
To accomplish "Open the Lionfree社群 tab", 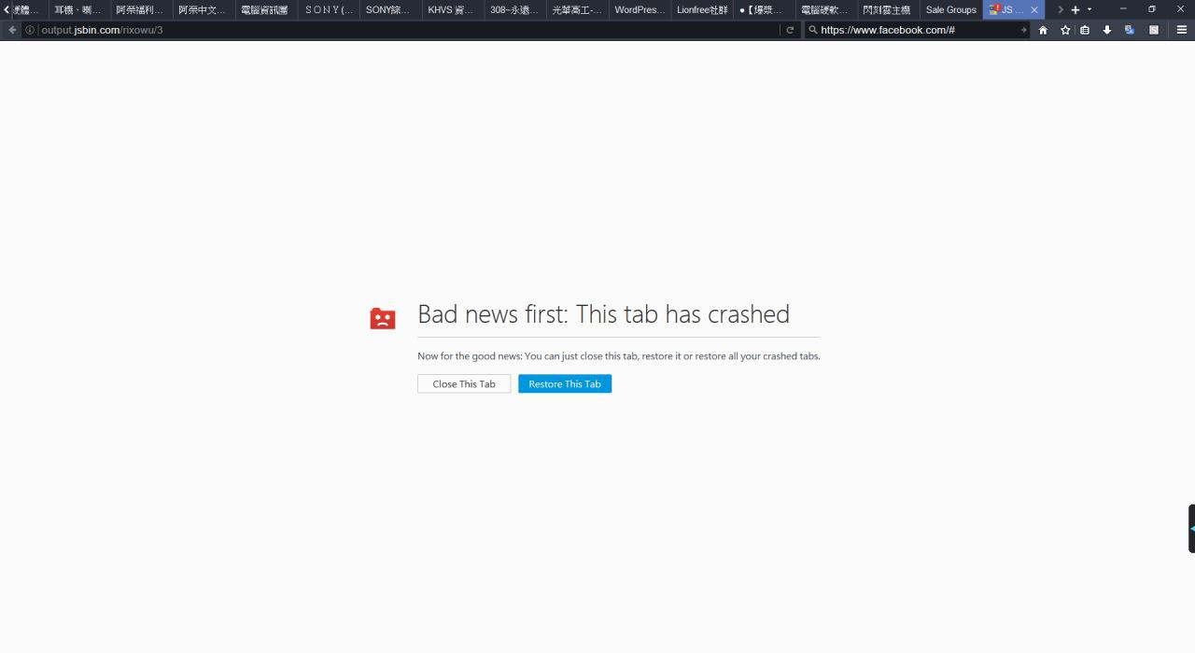I will coord(702,9).
